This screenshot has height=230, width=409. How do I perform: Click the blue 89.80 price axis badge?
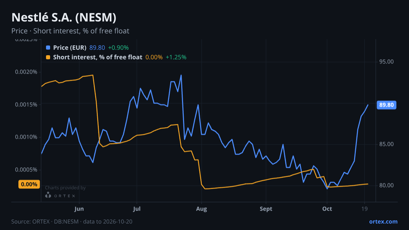387,105
